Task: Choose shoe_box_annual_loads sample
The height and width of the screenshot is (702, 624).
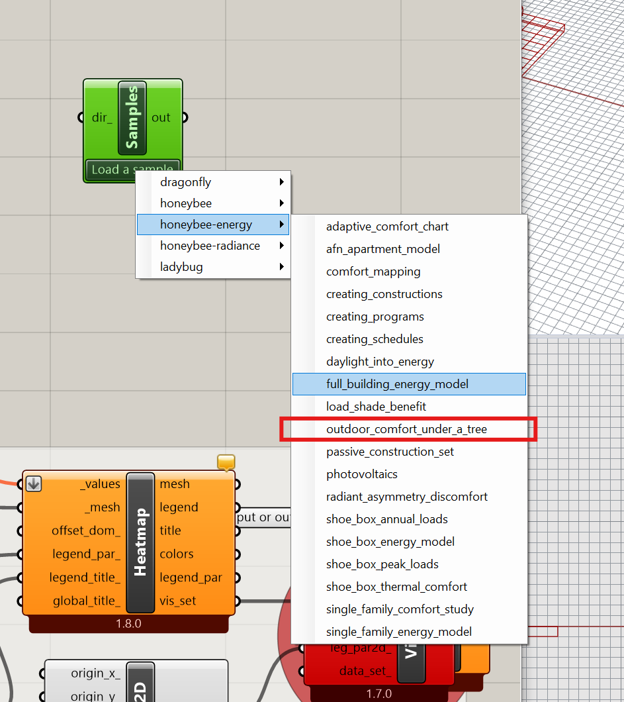Action: tap(409, 519)
